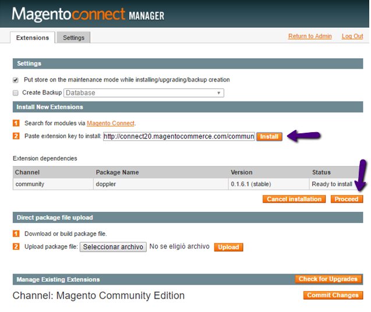Screen dimensions: 371x312
Task: Click the Log Out link
Action: [x=352, y=36]
